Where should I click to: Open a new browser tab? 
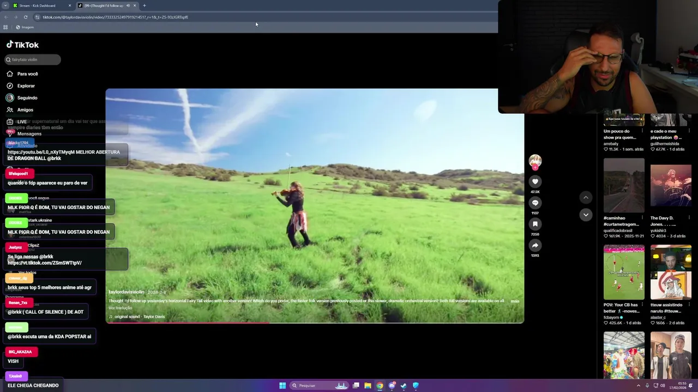(145, 5)
